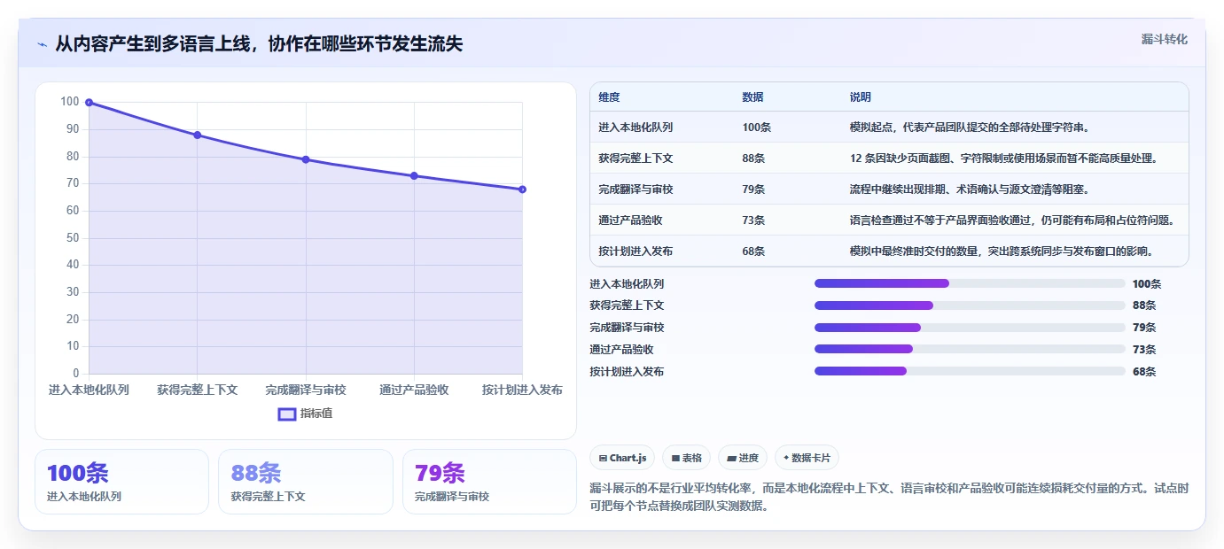Screen dimensions: 1224x549
Task: Click the 88条 progress bar
Action: point(970,305)
